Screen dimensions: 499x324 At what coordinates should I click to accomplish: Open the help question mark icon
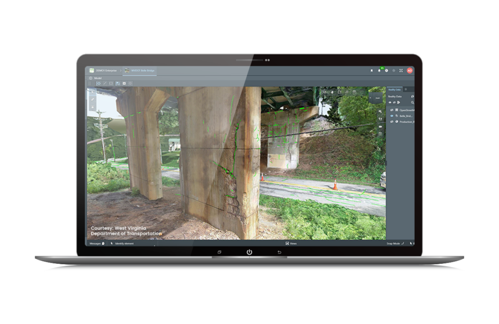(386, 71)
